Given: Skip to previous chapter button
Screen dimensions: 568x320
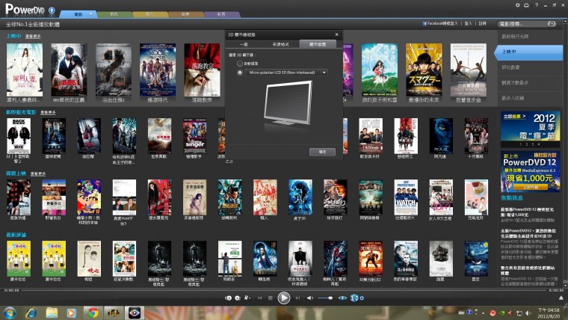Looking at the screenshot, I should (x=260, y=298).
